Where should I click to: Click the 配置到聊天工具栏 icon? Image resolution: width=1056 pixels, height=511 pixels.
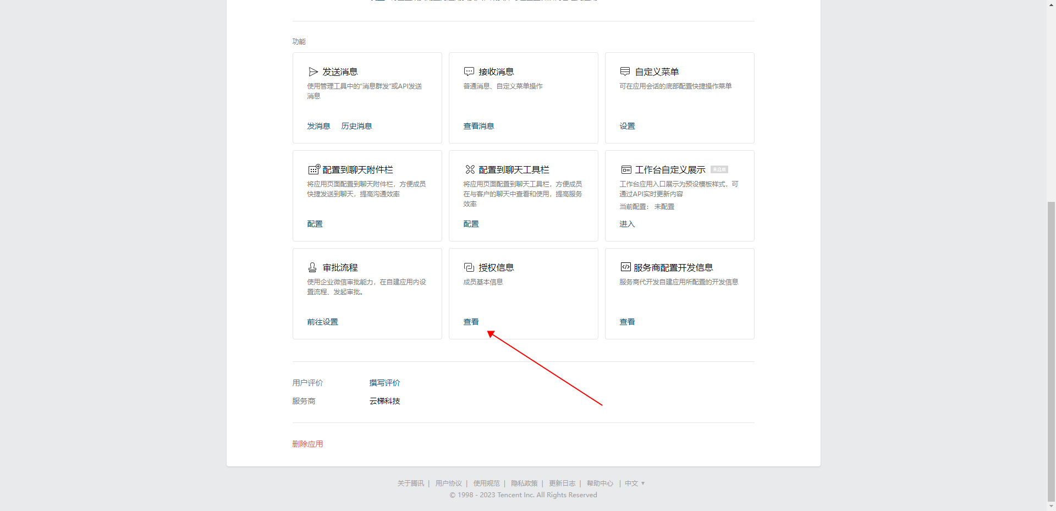(x=470, y=169)
